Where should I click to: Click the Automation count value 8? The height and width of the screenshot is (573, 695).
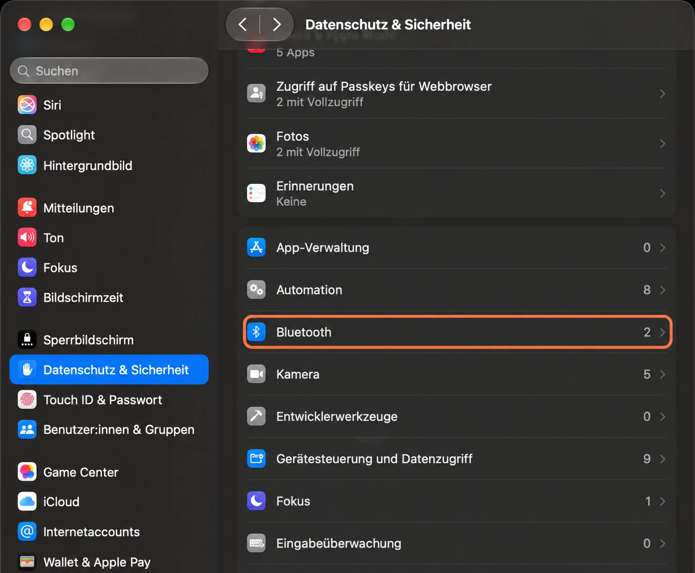[x=647, y=290]
